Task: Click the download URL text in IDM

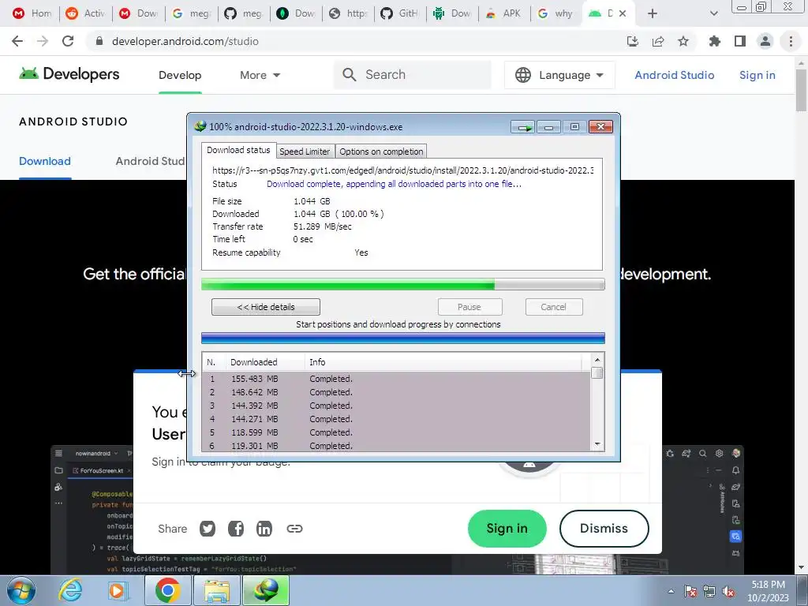Action: coord(402,170)
